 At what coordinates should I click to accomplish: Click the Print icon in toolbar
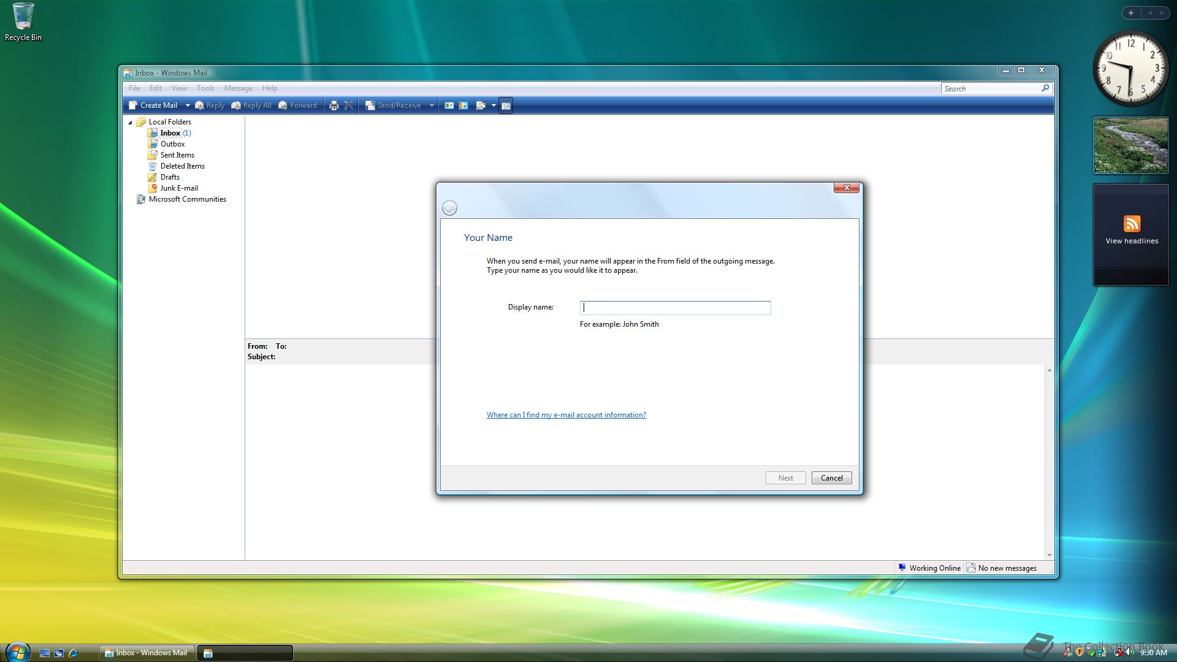[333, 105]
